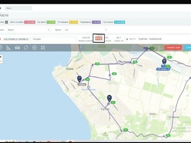The height and width of the screenshot is (143, 191).
Task: Click green marker 31 below Гай-Кодзор
Action: click(x=168, y=135)
